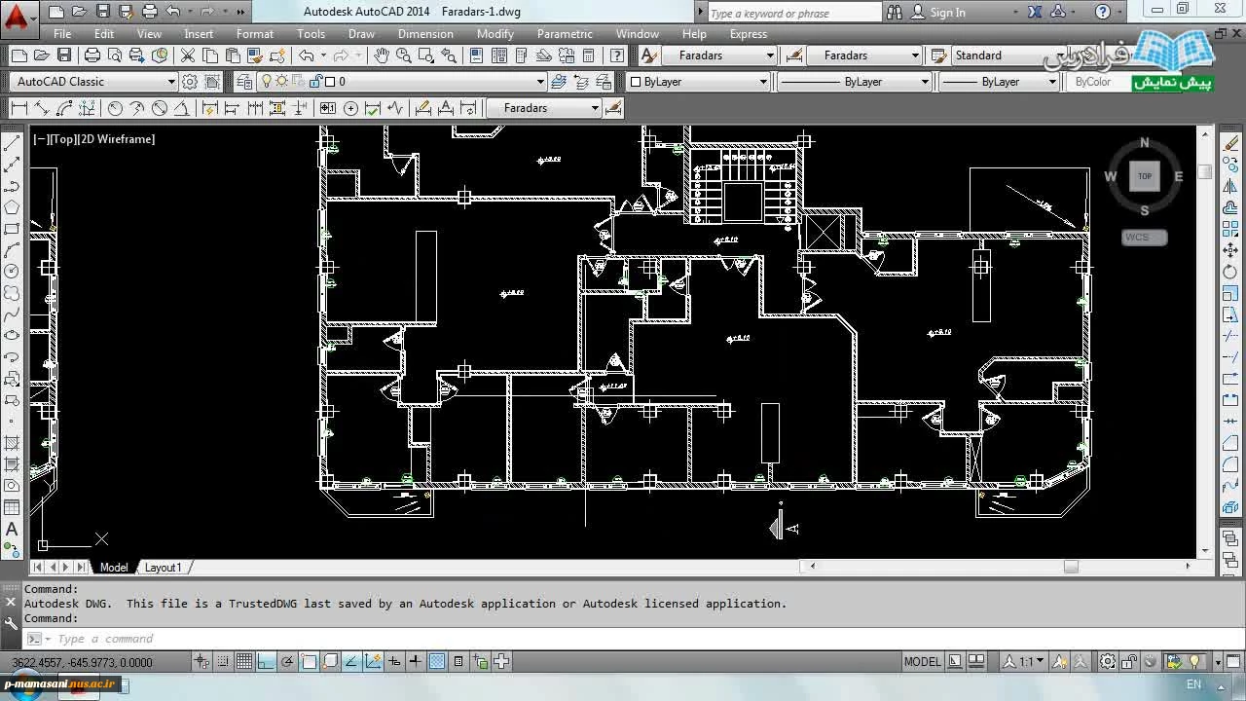Click the viewport label [Top]

(x=64, y=139)
